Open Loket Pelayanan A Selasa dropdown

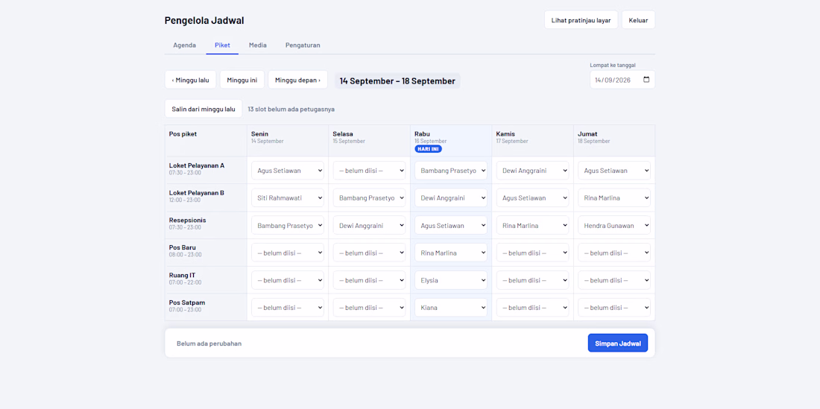[x=369, y=171]
